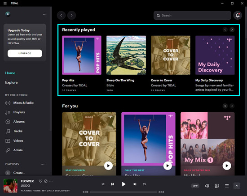This screenshot has width=247, height=196.
Task: Open Cover to Cover thumbnail in Recently played
Action: click(x=171, y=55)
